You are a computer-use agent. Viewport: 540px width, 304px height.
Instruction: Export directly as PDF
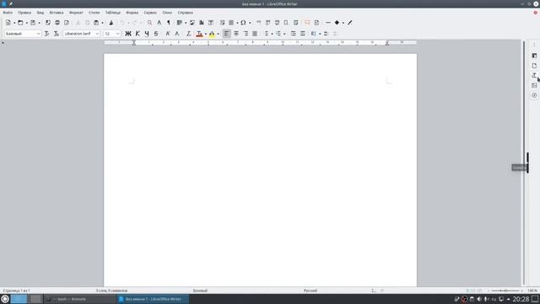[x=48, y=23]
